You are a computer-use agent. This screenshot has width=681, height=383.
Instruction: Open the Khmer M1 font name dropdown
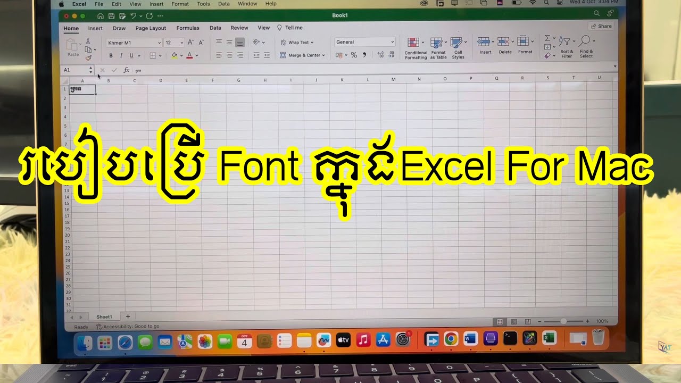pos(159,43)
